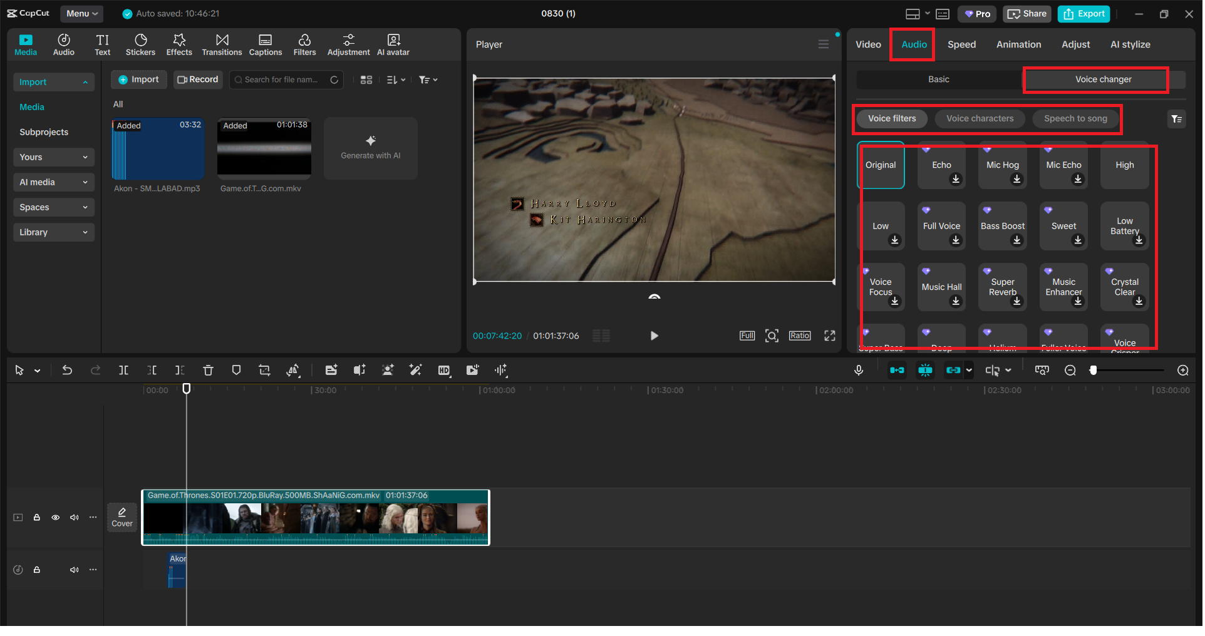Click the magic wand AI tool icon
1205x636 pixels.
pyautogui.click(x=415, y=371)
